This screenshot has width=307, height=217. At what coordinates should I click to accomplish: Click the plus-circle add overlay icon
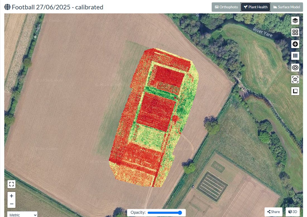click(295, 44)
